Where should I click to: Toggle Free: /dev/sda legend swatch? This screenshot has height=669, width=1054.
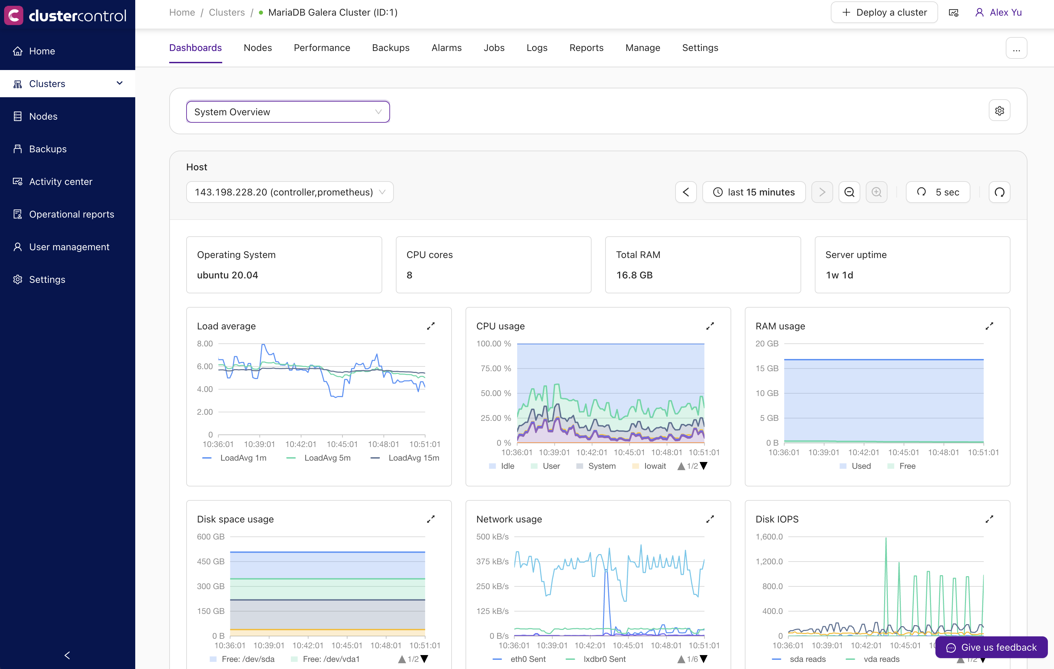(x=213, y=659)
